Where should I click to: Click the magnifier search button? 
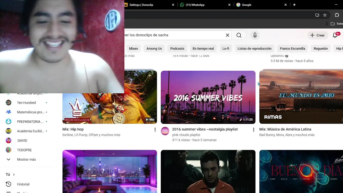[239, 35]
